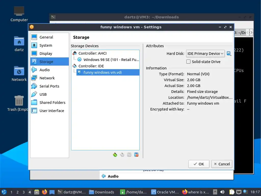
Task: Switch to workspace 1
Action: [x=11, y=192]
